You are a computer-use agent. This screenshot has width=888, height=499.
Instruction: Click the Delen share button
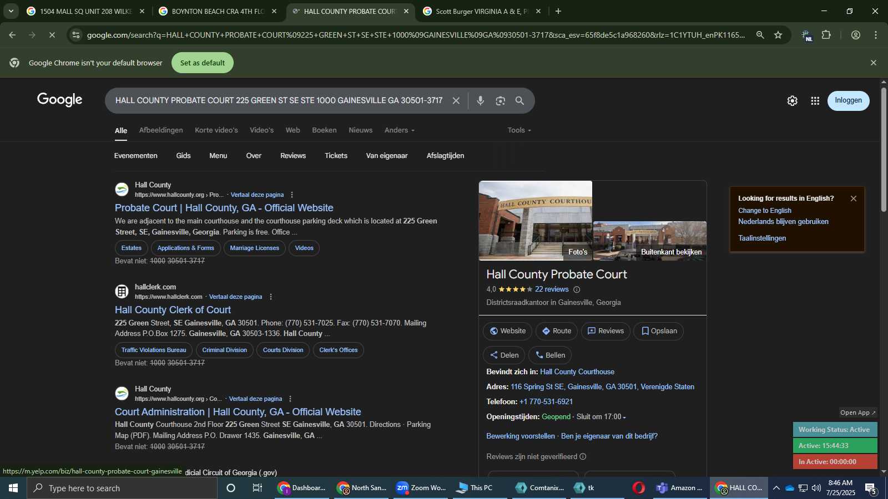coord(504,355)
